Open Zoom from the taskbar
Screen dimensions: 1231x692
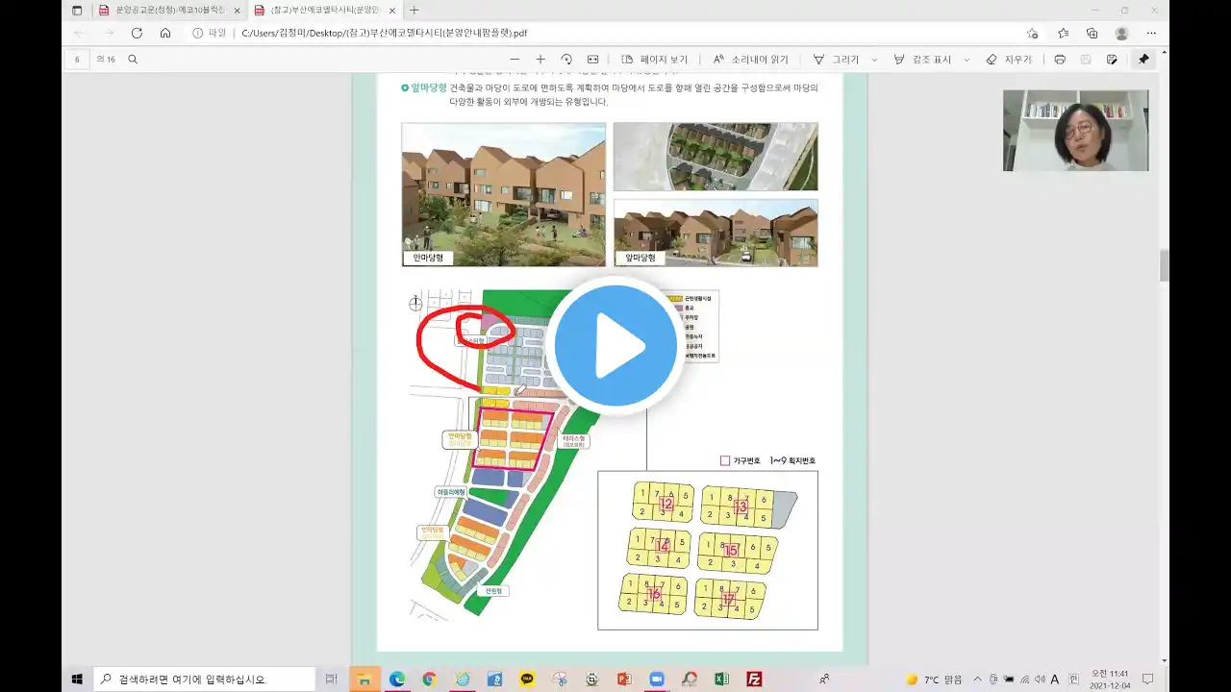657,679
